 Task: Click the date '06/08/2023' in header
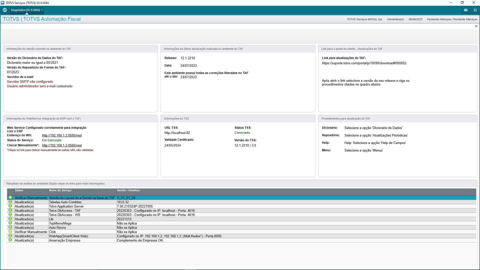415,19
